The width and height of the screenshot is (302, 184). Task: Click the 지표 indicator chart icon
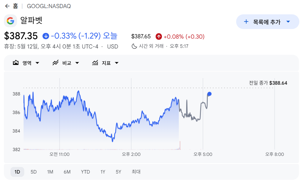95,63
